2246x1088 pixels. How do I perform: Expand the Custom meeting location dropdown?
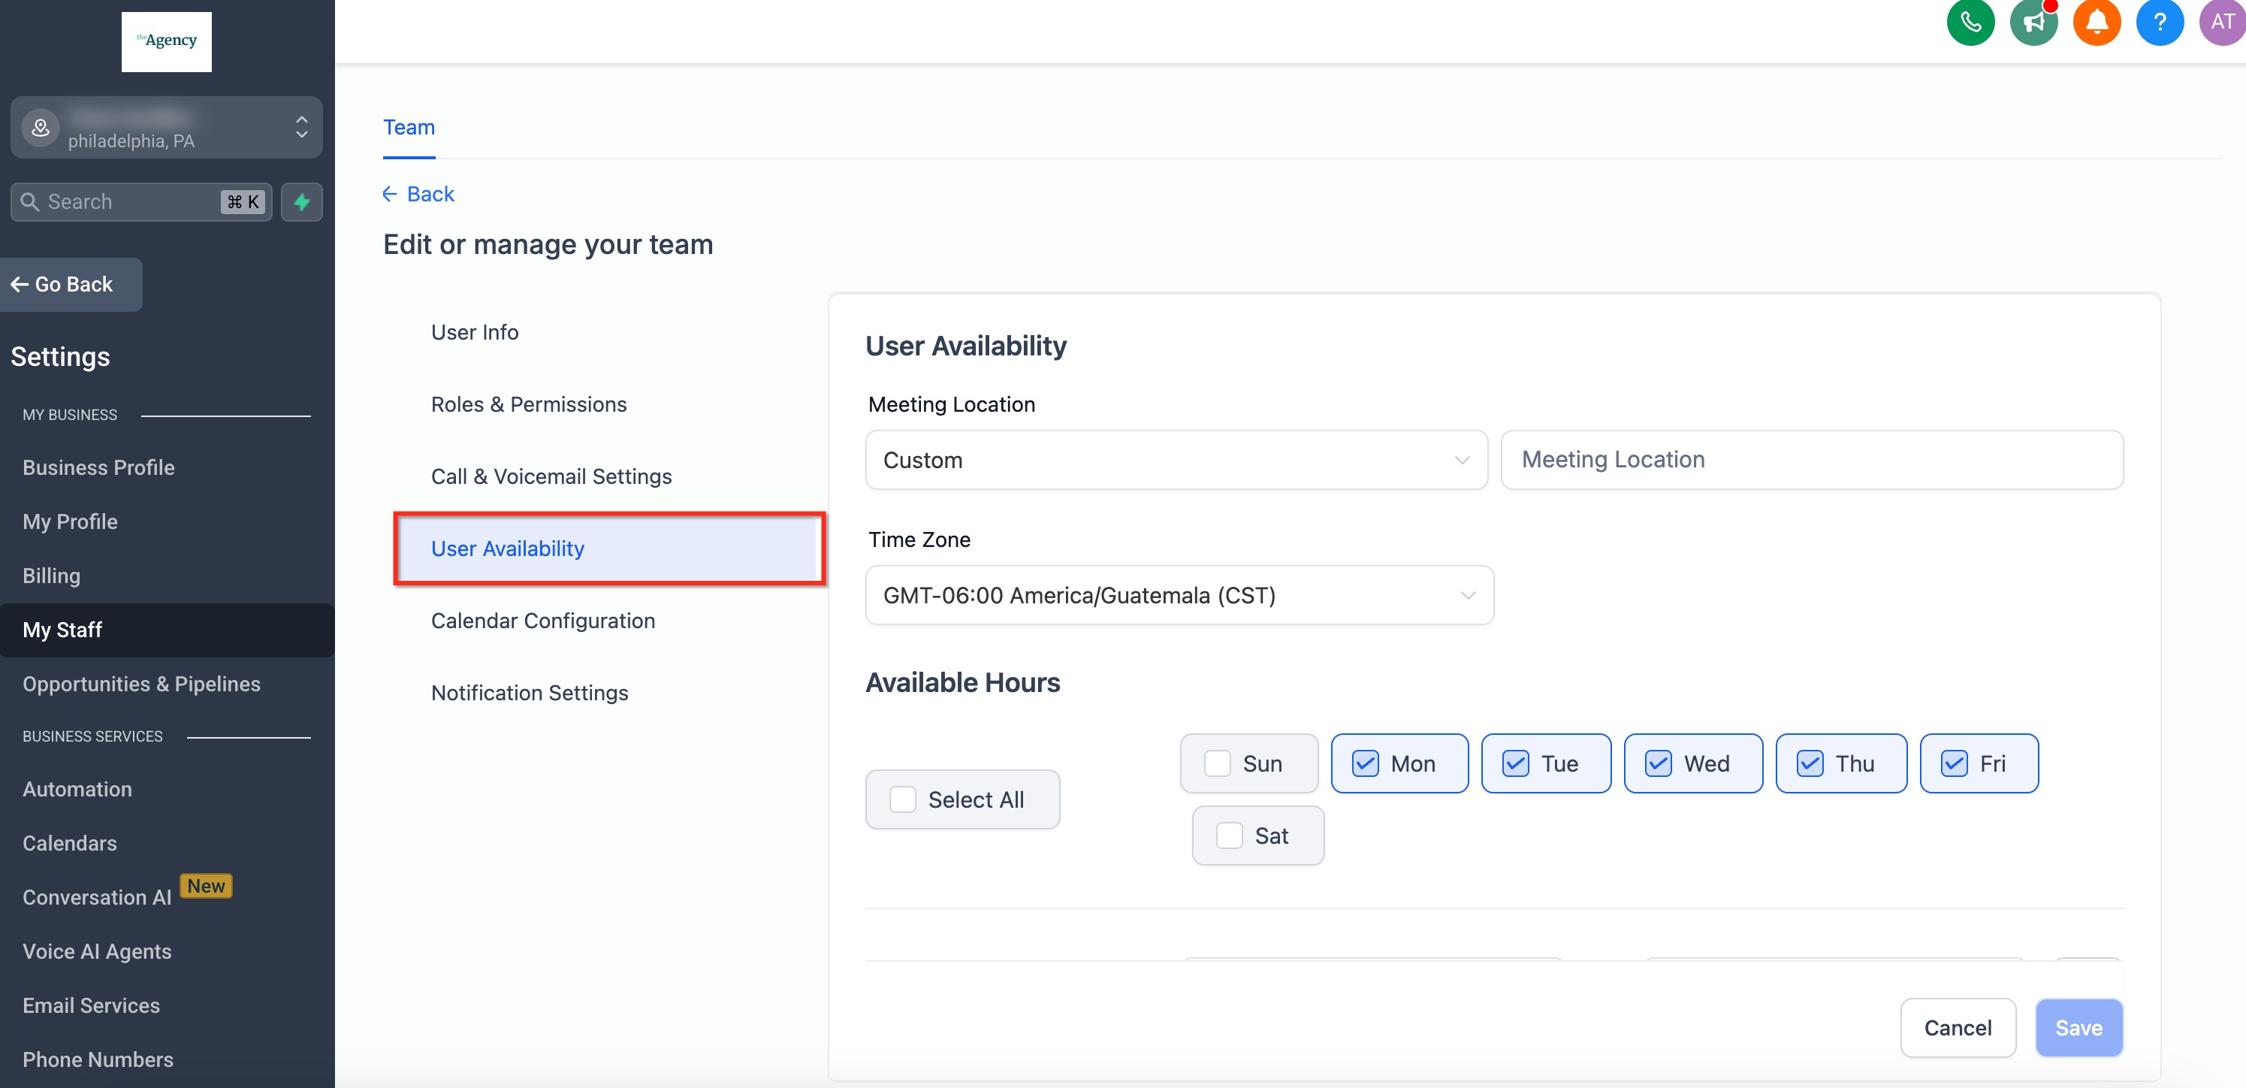(x=1176, y=461)
